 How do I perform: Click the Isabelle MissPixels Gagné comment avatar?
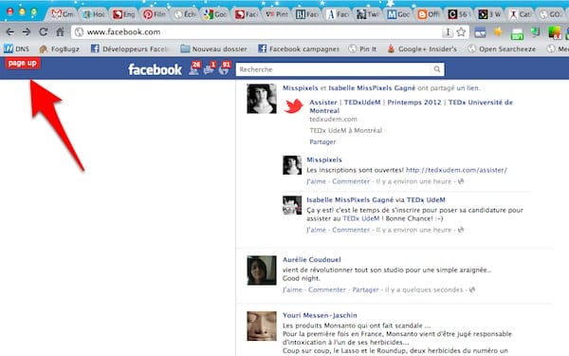tap(292, 205)
